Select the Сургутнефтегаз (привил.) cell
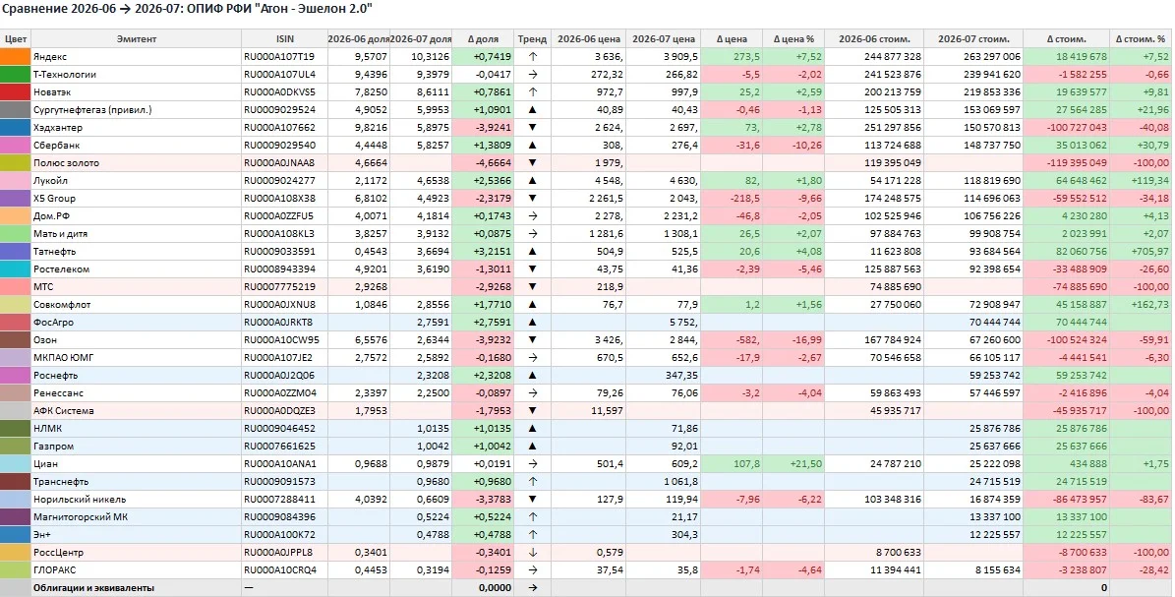The width and height of the screenshot is (1175, 597). (x=137, y=110)
